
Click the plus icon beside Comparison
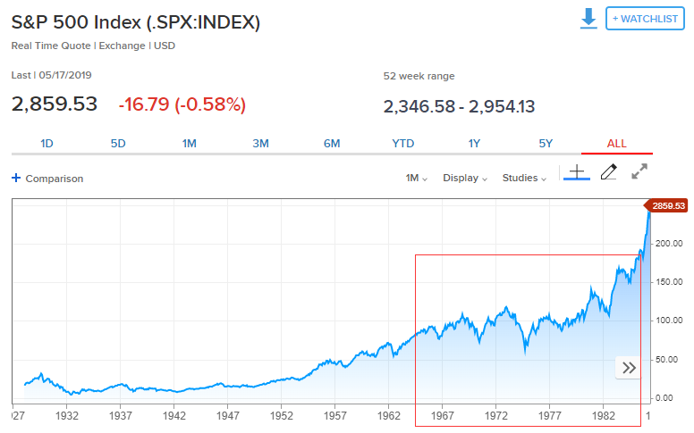click(16, 178)
